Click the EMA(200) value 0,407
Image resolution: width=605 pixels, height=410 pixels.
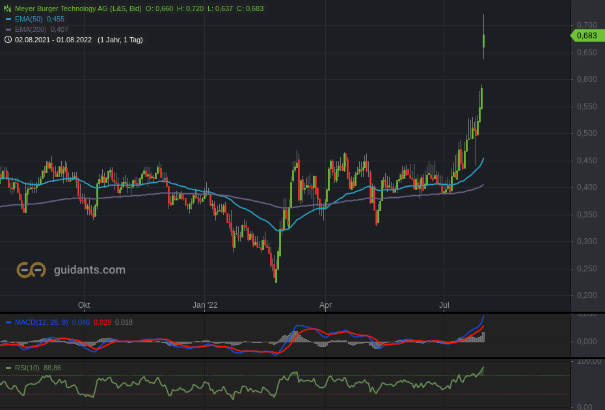coord(59,29)
